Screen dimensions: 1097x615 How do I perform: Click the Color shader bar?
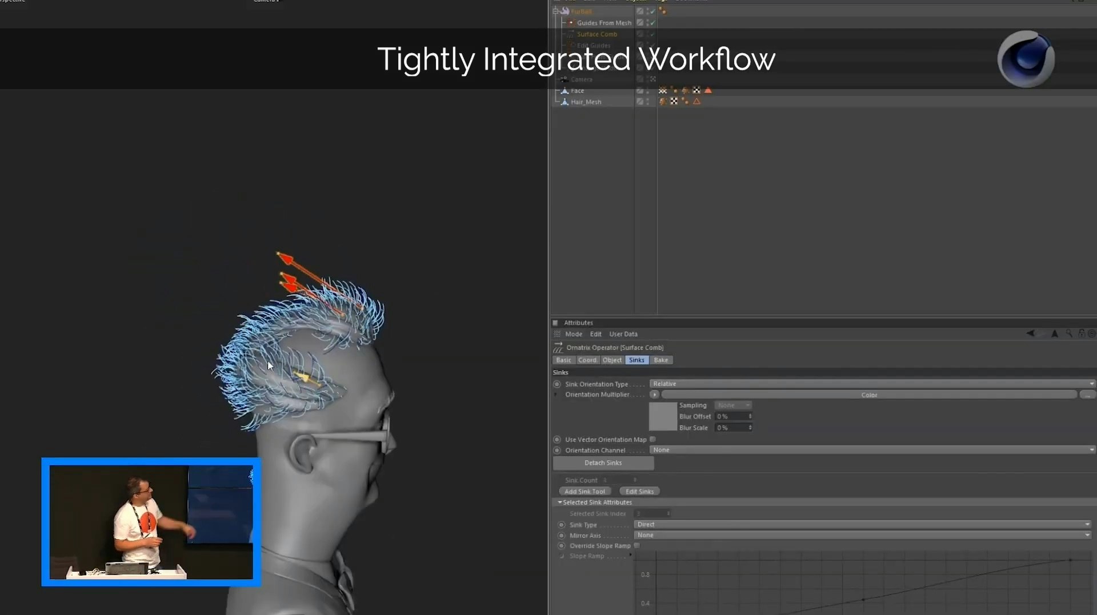pyautogui.click(x=869, y=395)
